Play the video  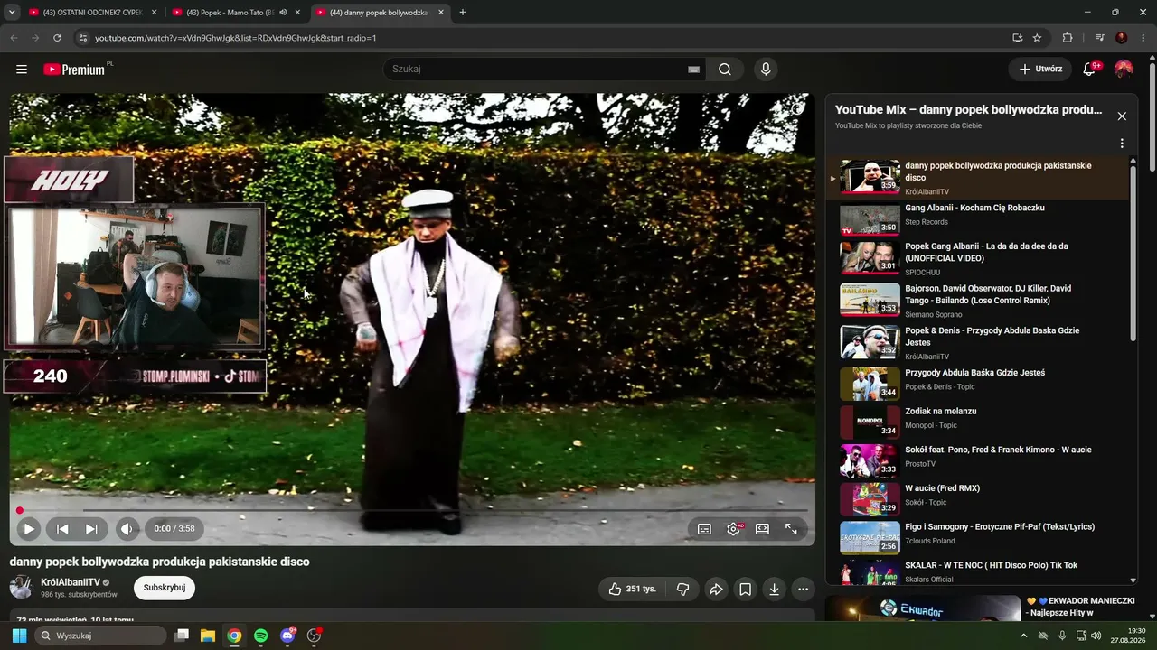(x=29, y=529)
